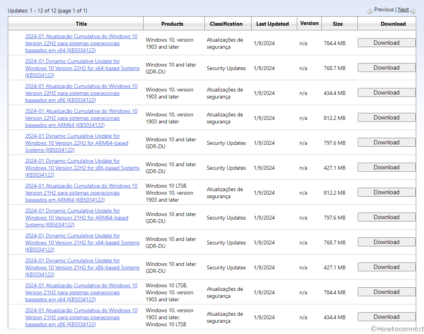
Task: Sort the list by Last Updated header
Action: click(272, 24)
